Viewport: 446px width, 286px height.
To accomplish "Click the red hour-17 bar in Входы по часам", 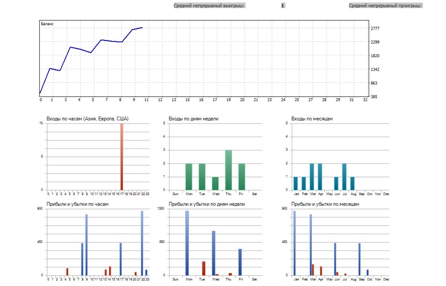I will click(122, 157).
